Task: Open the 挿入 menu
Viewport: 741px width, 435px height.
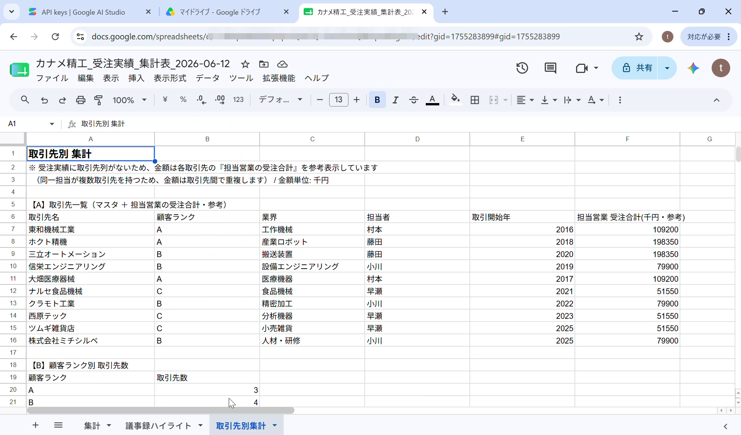Action: tap(136, 78)
